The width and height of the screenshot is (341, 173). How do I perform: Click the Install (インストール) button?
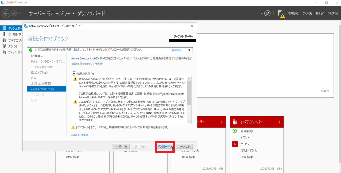[165, 146]
